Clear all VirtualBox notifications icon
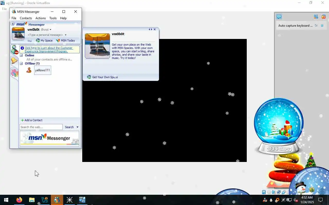Image resolution: width=329 pixels, height=205 pixels. (x=323, y=17)
